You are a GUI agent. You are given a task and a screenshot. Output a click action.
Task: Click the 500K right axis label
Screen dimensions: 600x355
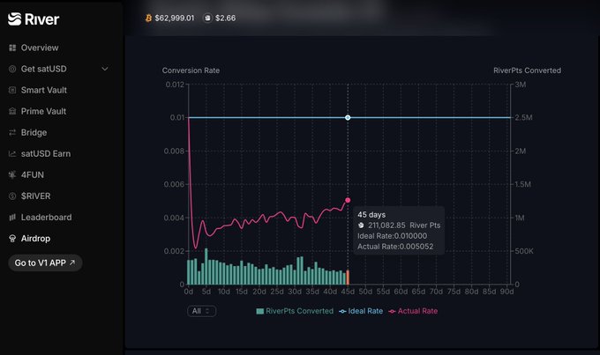[524, 251]
